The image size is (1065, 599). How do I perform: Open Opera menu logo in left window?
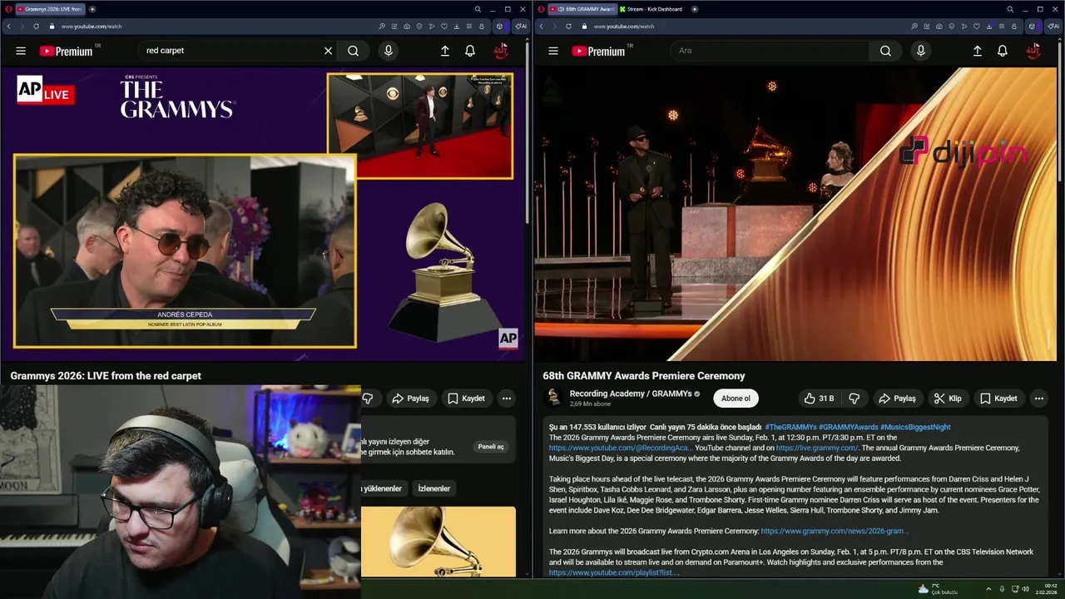8,9
